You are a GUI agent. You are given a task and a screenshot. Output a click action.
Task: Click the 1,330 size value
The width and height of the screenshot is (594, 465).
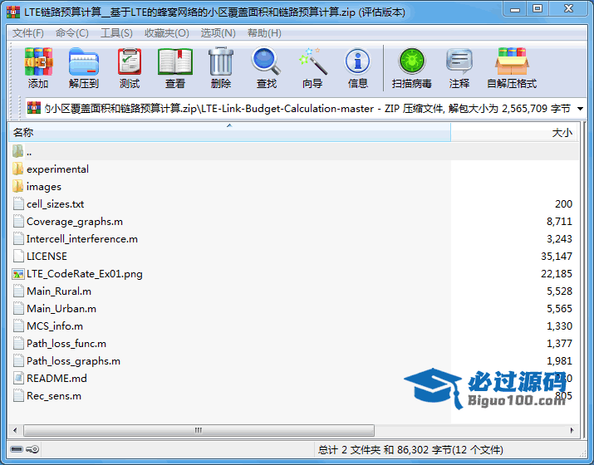[x=559, y=326]
